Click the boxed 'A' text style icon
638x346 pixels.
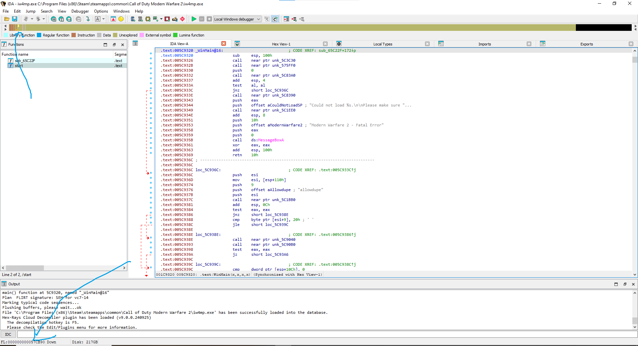(98, 19)
